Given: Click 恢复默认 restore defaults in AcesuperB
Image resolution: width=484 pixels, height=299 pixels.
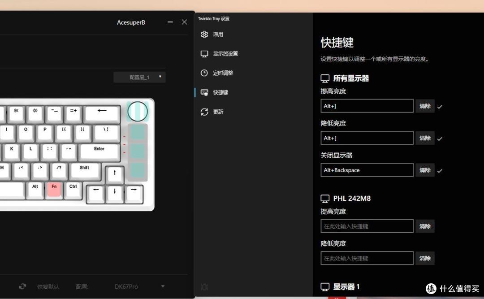Looking at the screenshot, I should 48,286.
